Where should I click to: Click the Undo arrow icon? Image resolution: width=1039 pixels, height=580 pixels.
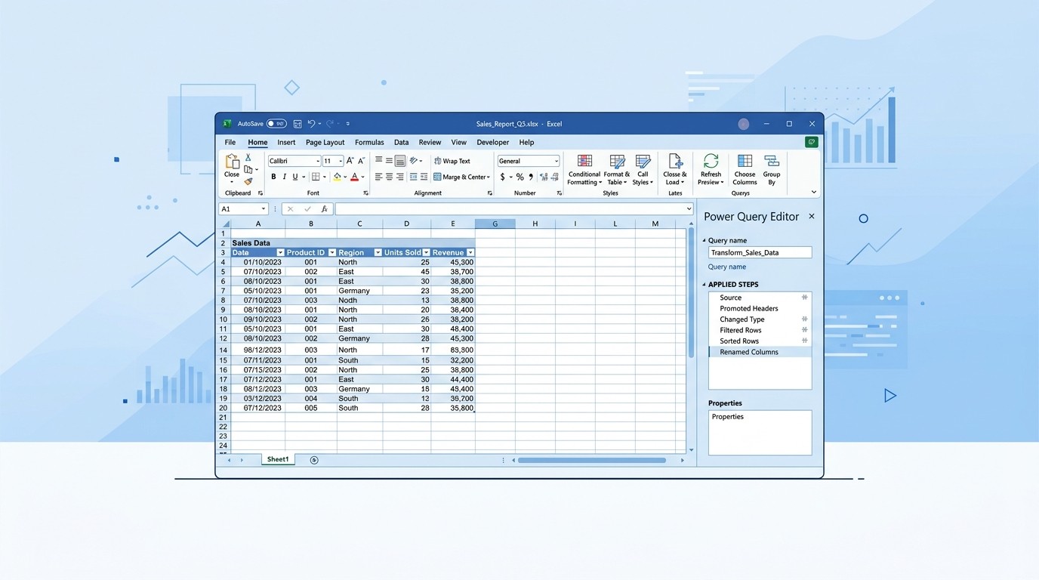311,124
